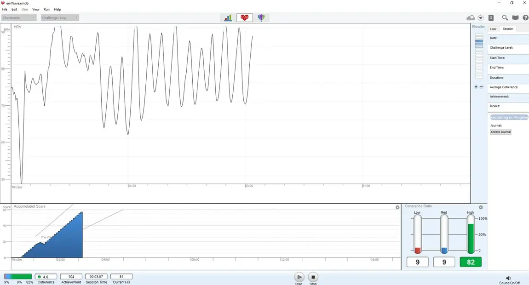Open the View menu
The image size is (529, 285).
(x=36, y=9)
